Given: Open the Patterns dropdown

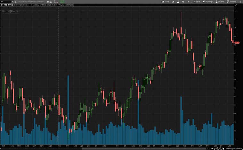Looking at the screenshot, I should [x=232, y=2].
